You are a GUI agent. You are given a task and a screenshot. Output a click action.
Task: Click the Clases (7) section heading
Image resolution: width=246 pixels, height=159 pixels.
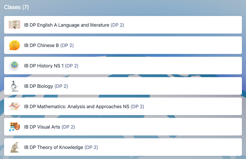(16, 7)
